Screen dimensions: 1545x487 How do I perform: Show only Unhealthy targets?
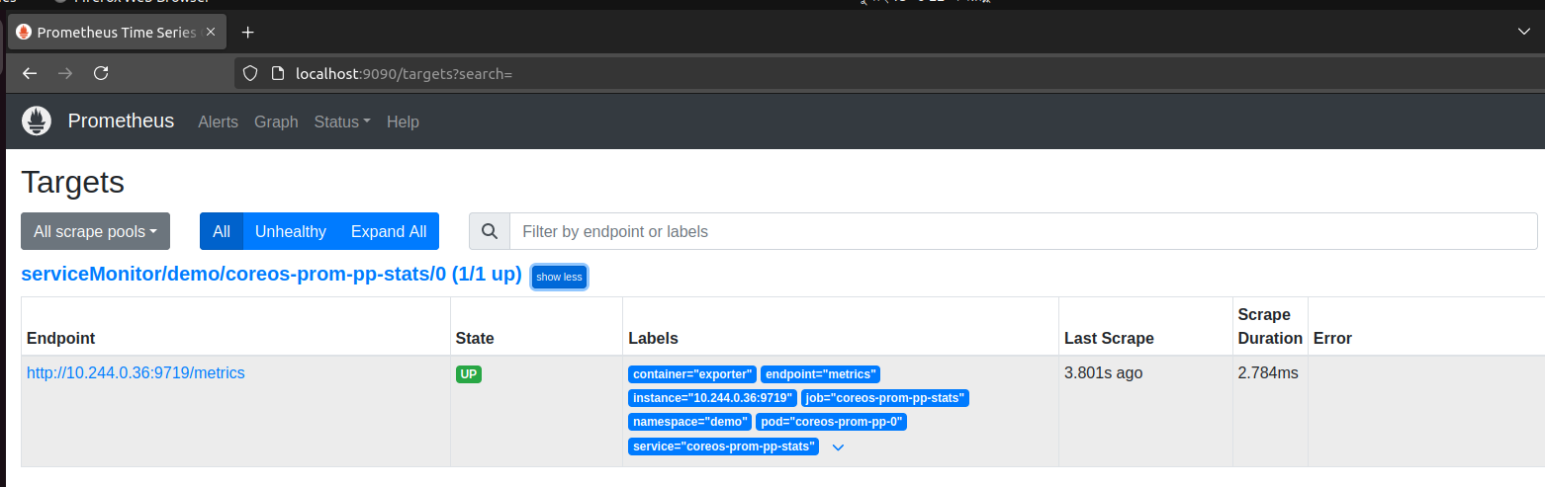click(x=290, y=231)
